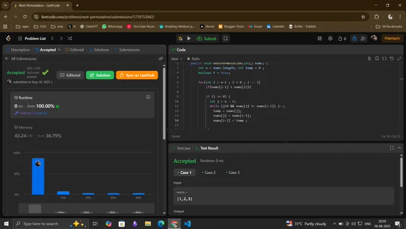Show hidden system tray icons
Image resolution: width=406 pixels, height=229 pixels.
click(x=334, y=224)
